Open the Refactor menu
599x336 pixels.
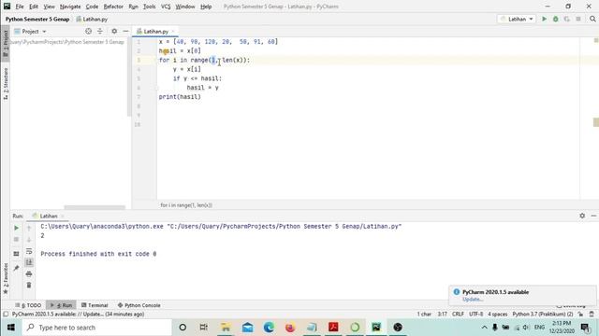click(x=113, y=7)
